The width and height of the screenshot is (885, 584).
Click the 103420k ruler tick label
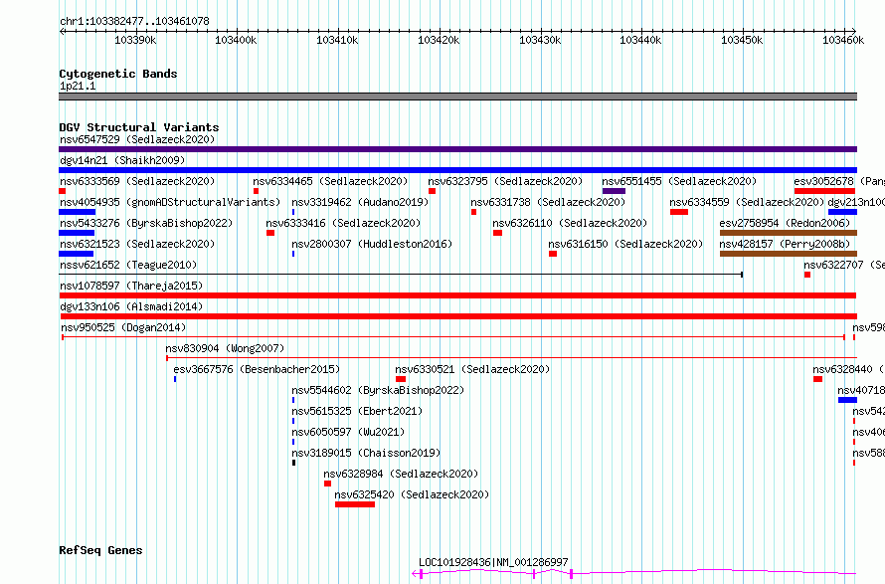439,40
